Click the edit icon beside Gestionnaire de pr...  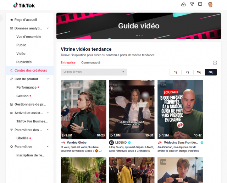tap(11, 104)
